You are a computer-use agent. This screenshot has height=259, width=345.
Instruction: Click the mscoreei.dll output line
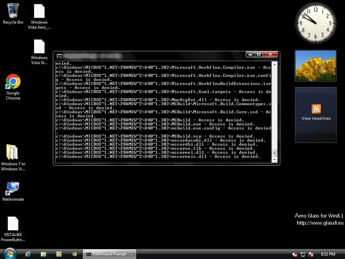[x=156, y=152]
